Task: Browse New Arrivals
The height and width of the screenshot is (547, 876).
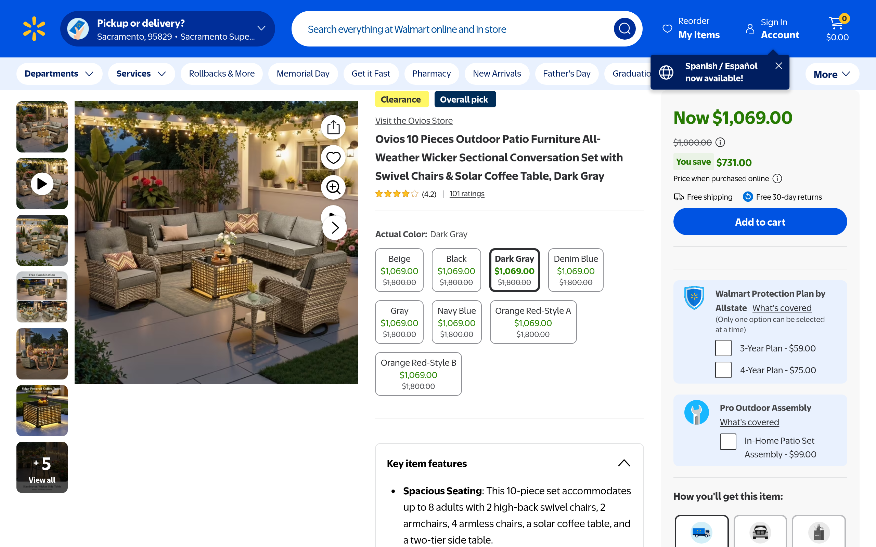Action: 497,74
